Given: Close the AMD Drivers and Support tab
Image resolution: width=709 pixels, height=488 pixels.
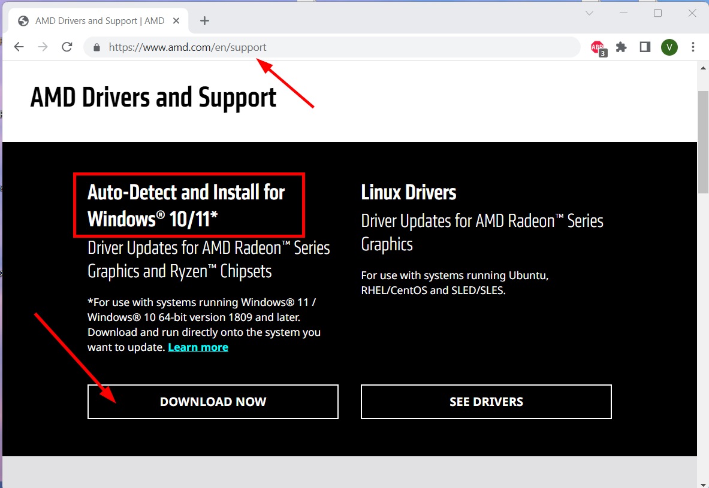Looking at the screenshot, I should (176, 21).
